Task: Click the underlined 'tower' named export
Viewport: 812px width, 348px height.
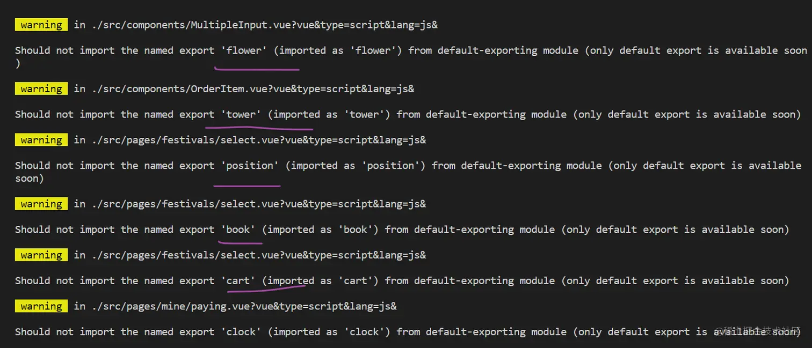Action: pyautogui.click(x=241, y=114)
